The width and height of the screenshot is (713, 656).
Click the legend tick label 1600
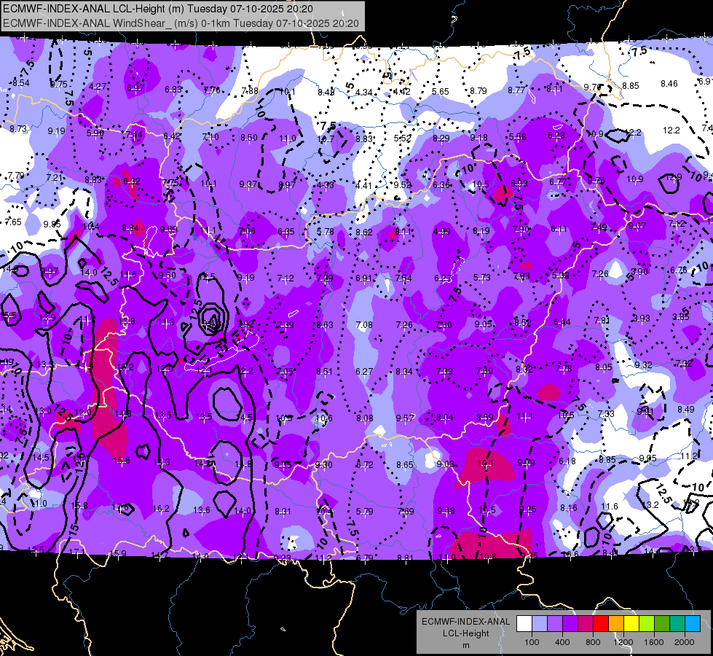click(x=654, y=642)
